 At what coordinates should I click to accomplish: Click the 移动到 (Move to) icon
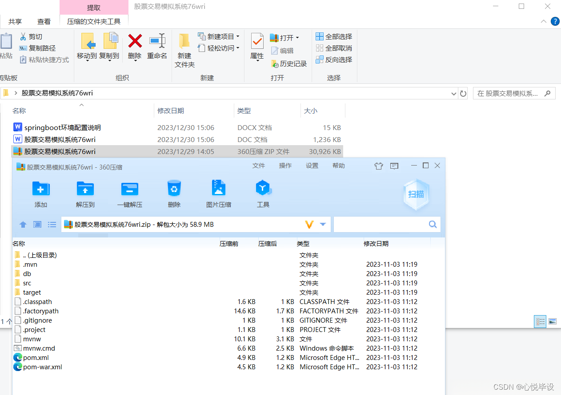click(88, 41)
